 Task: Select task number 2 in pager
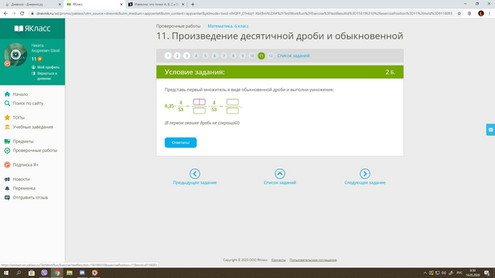(177, 56)
